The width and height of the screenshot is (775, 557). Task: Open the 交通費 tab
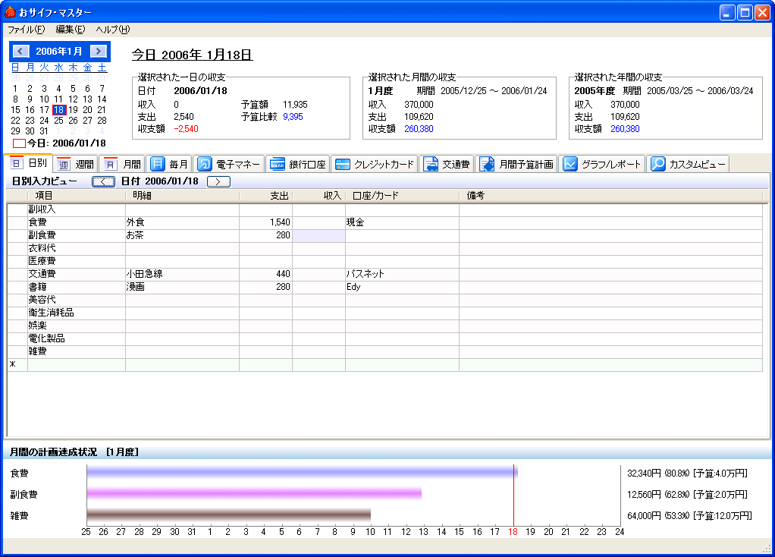pyautogui.click(x=447, y=164)
